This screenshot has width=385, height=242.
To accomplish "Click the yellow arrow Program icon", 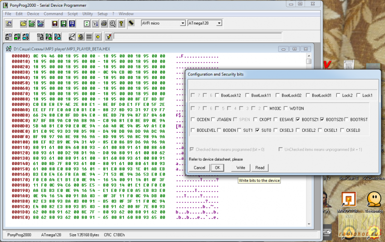I will (98, 37).
